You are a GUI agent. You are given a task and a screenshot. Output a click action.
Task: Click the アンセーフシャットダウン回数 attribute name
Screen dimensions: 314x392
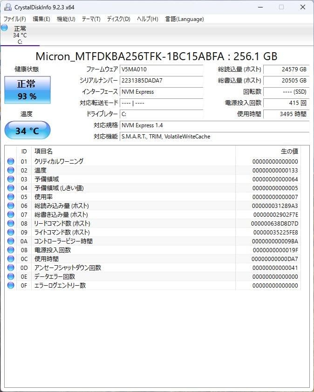[x=68, y=268]
